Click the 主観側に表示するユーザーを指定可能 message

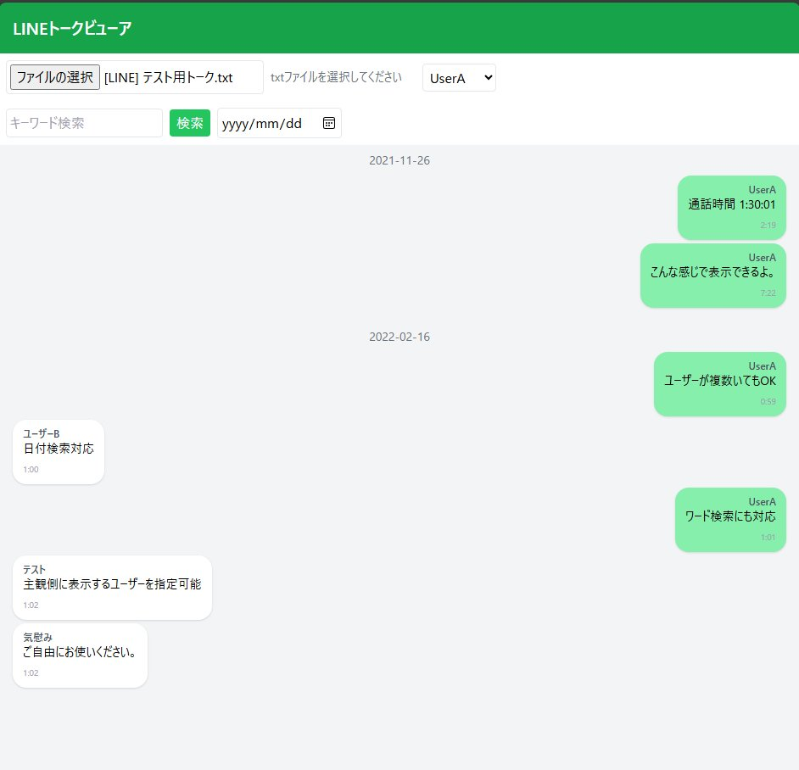click(x=112, y=587)
